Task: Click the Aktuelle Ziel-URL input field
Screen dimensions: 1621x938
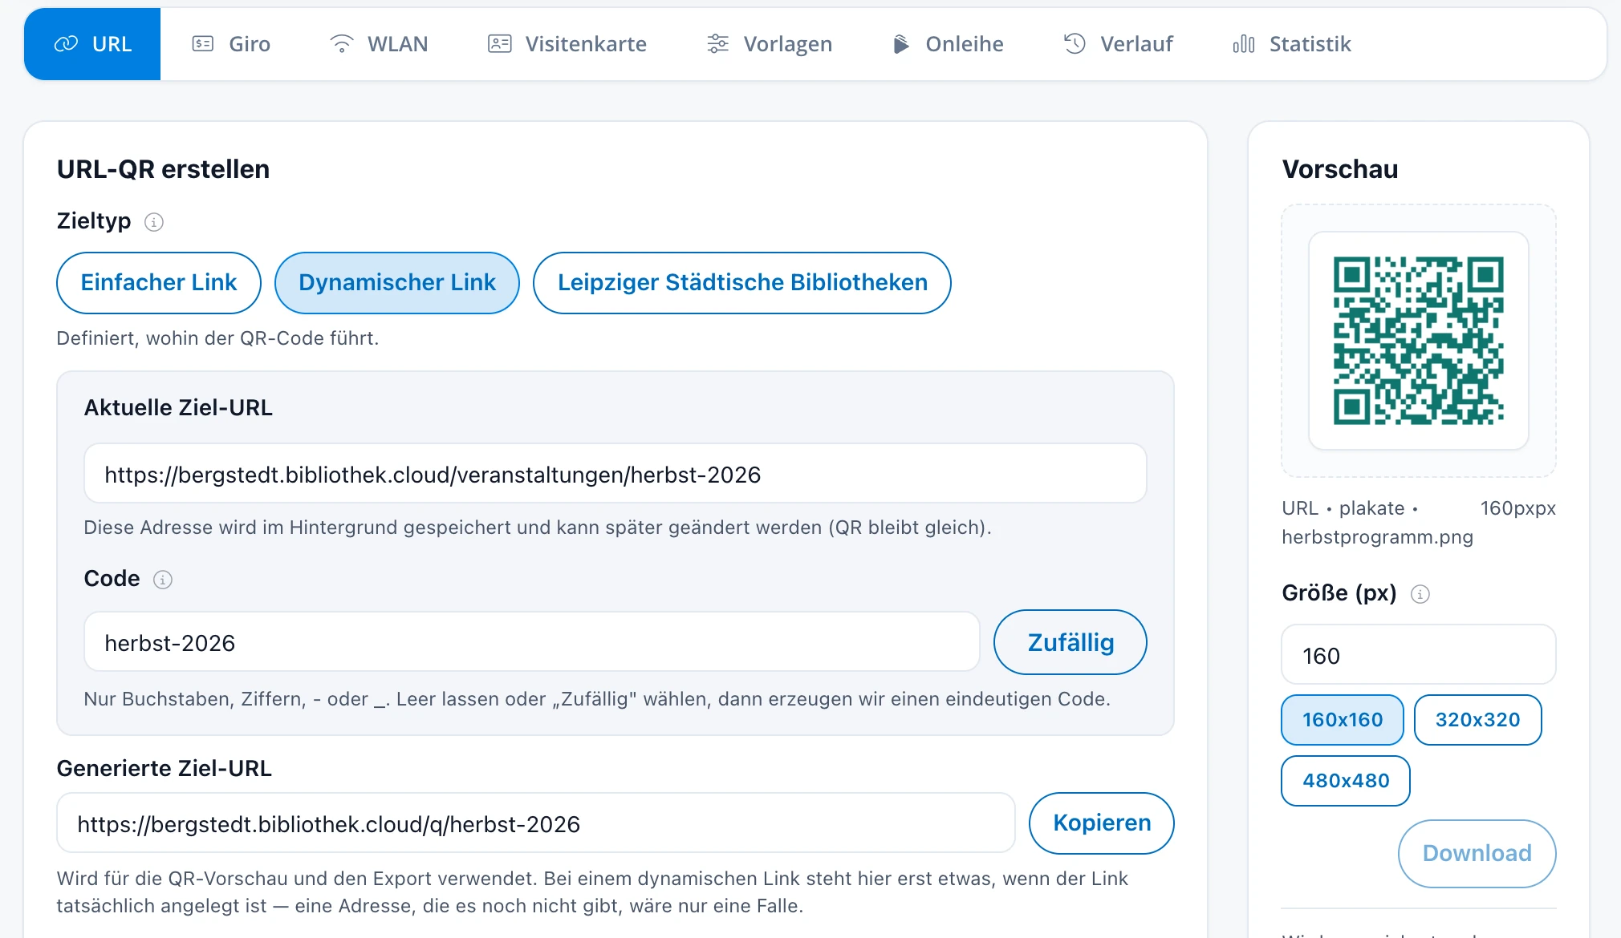Action: pos(615,474)
